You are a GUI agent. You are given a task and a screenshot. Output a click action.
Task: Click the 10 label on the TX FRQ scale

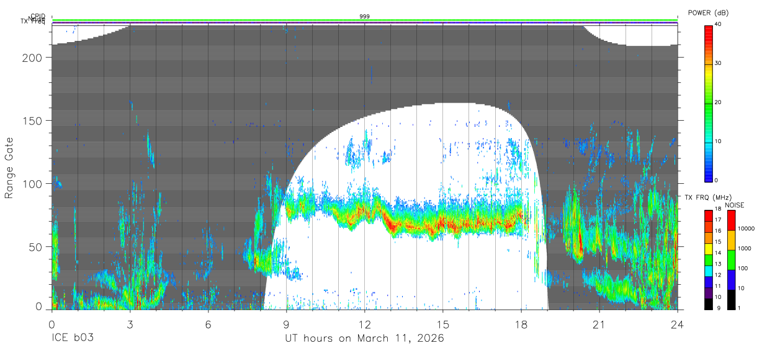point(718,297)
